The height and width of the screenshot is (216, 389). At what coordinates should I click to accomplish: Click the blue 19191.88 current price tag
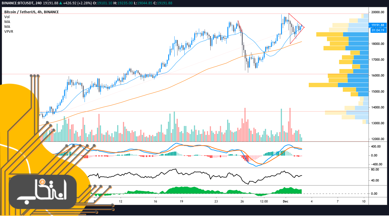378,25
